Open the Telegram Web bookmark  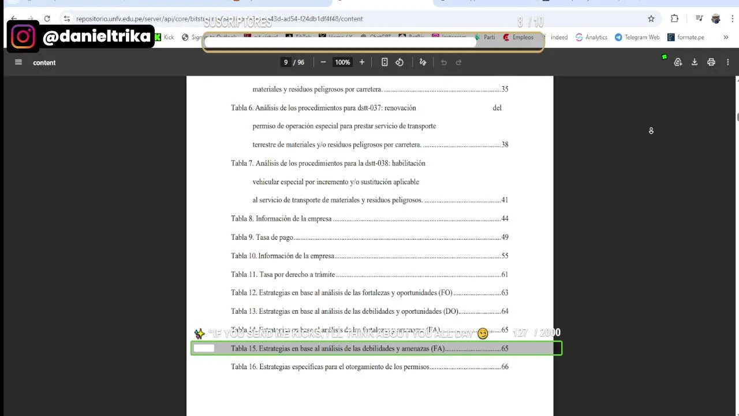pos(637,37)
